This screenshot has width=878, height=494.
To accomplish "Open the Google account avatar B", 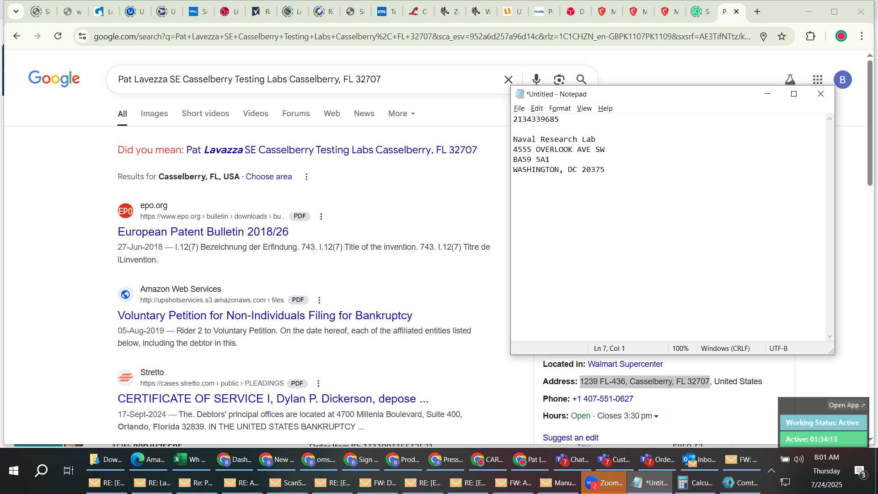I will [x=842, y=80].
